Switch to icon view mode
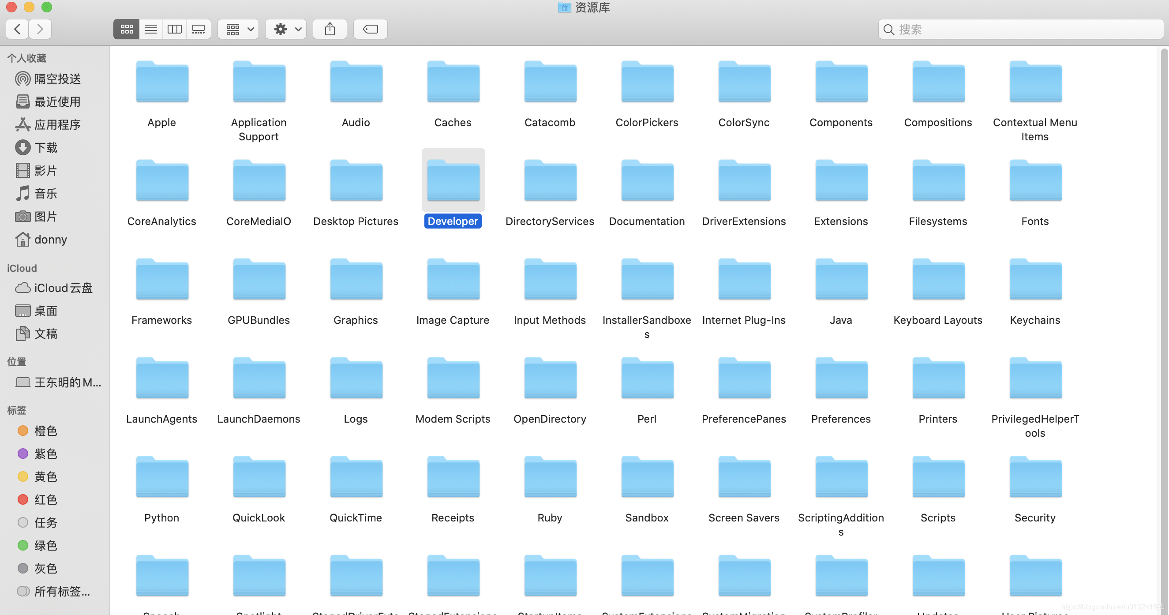This screenshot has width=1169, height=615. pyautogui.click(x=127, y=30)
